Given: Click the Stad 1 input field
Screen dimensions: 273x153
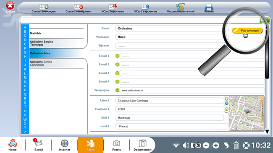Looking at the screenshot, I should (169, 118).
